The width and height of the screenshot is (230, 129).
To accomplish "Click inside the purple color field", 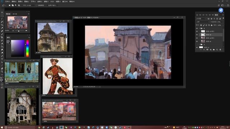I will [18, 48].
